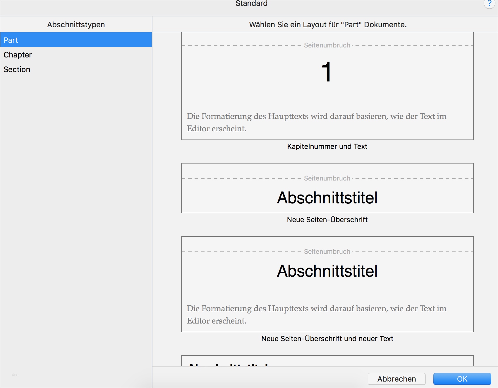Click the Abbrechen button
Image resolution: width=498 pixels, height=388 pixels.
[396, 379]
